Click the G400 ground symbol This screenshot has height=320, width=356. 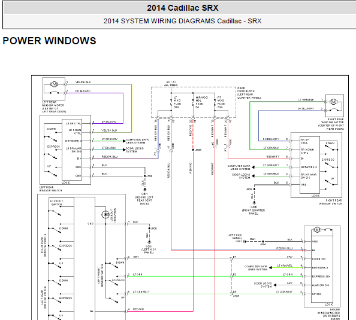coord(254,202)
